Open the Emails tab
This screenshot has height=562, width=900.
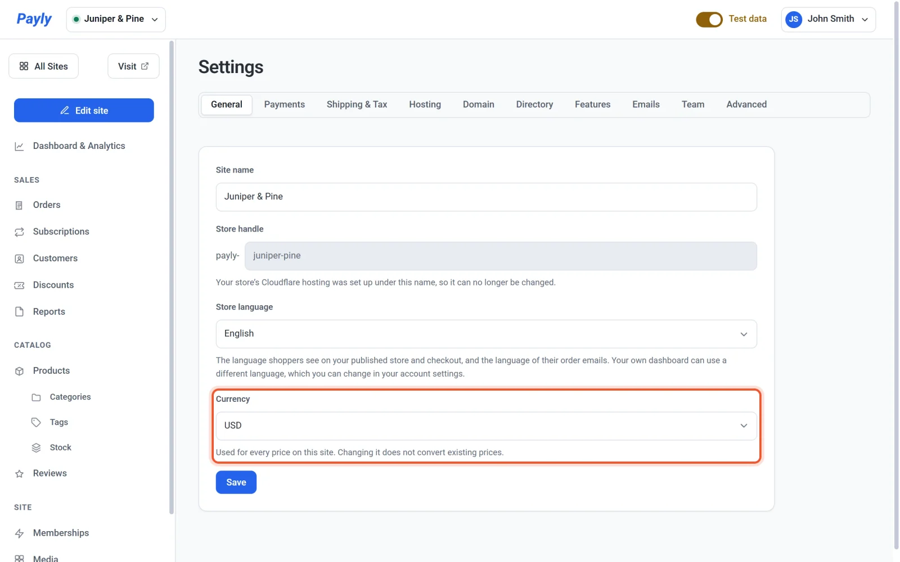pyautogui.click(x=646, y=105)
